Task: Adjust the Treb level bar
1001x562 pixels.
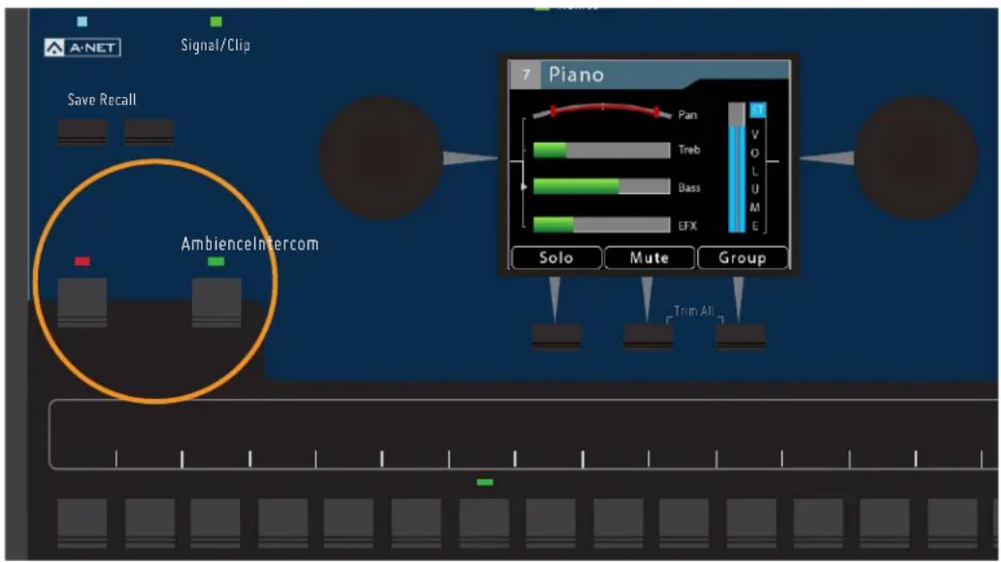Action: click(x=601, y=149)
